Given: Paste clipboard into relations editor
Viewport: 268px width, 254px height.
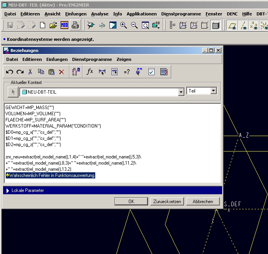Looking at the screenshot, I should (x=51, y=72).
